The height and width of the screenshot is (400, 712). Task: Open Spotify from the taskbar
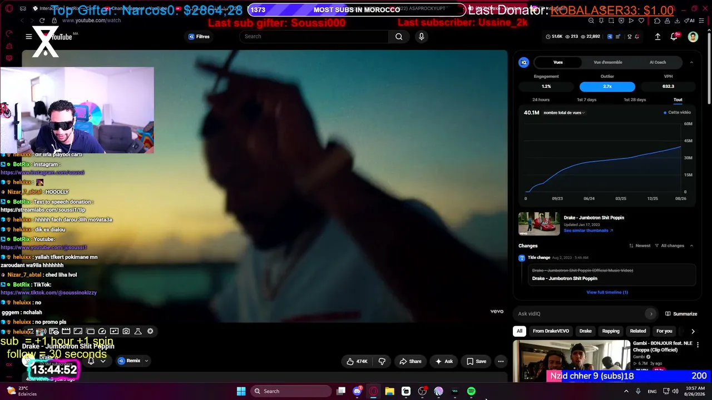tap(471, 391)
